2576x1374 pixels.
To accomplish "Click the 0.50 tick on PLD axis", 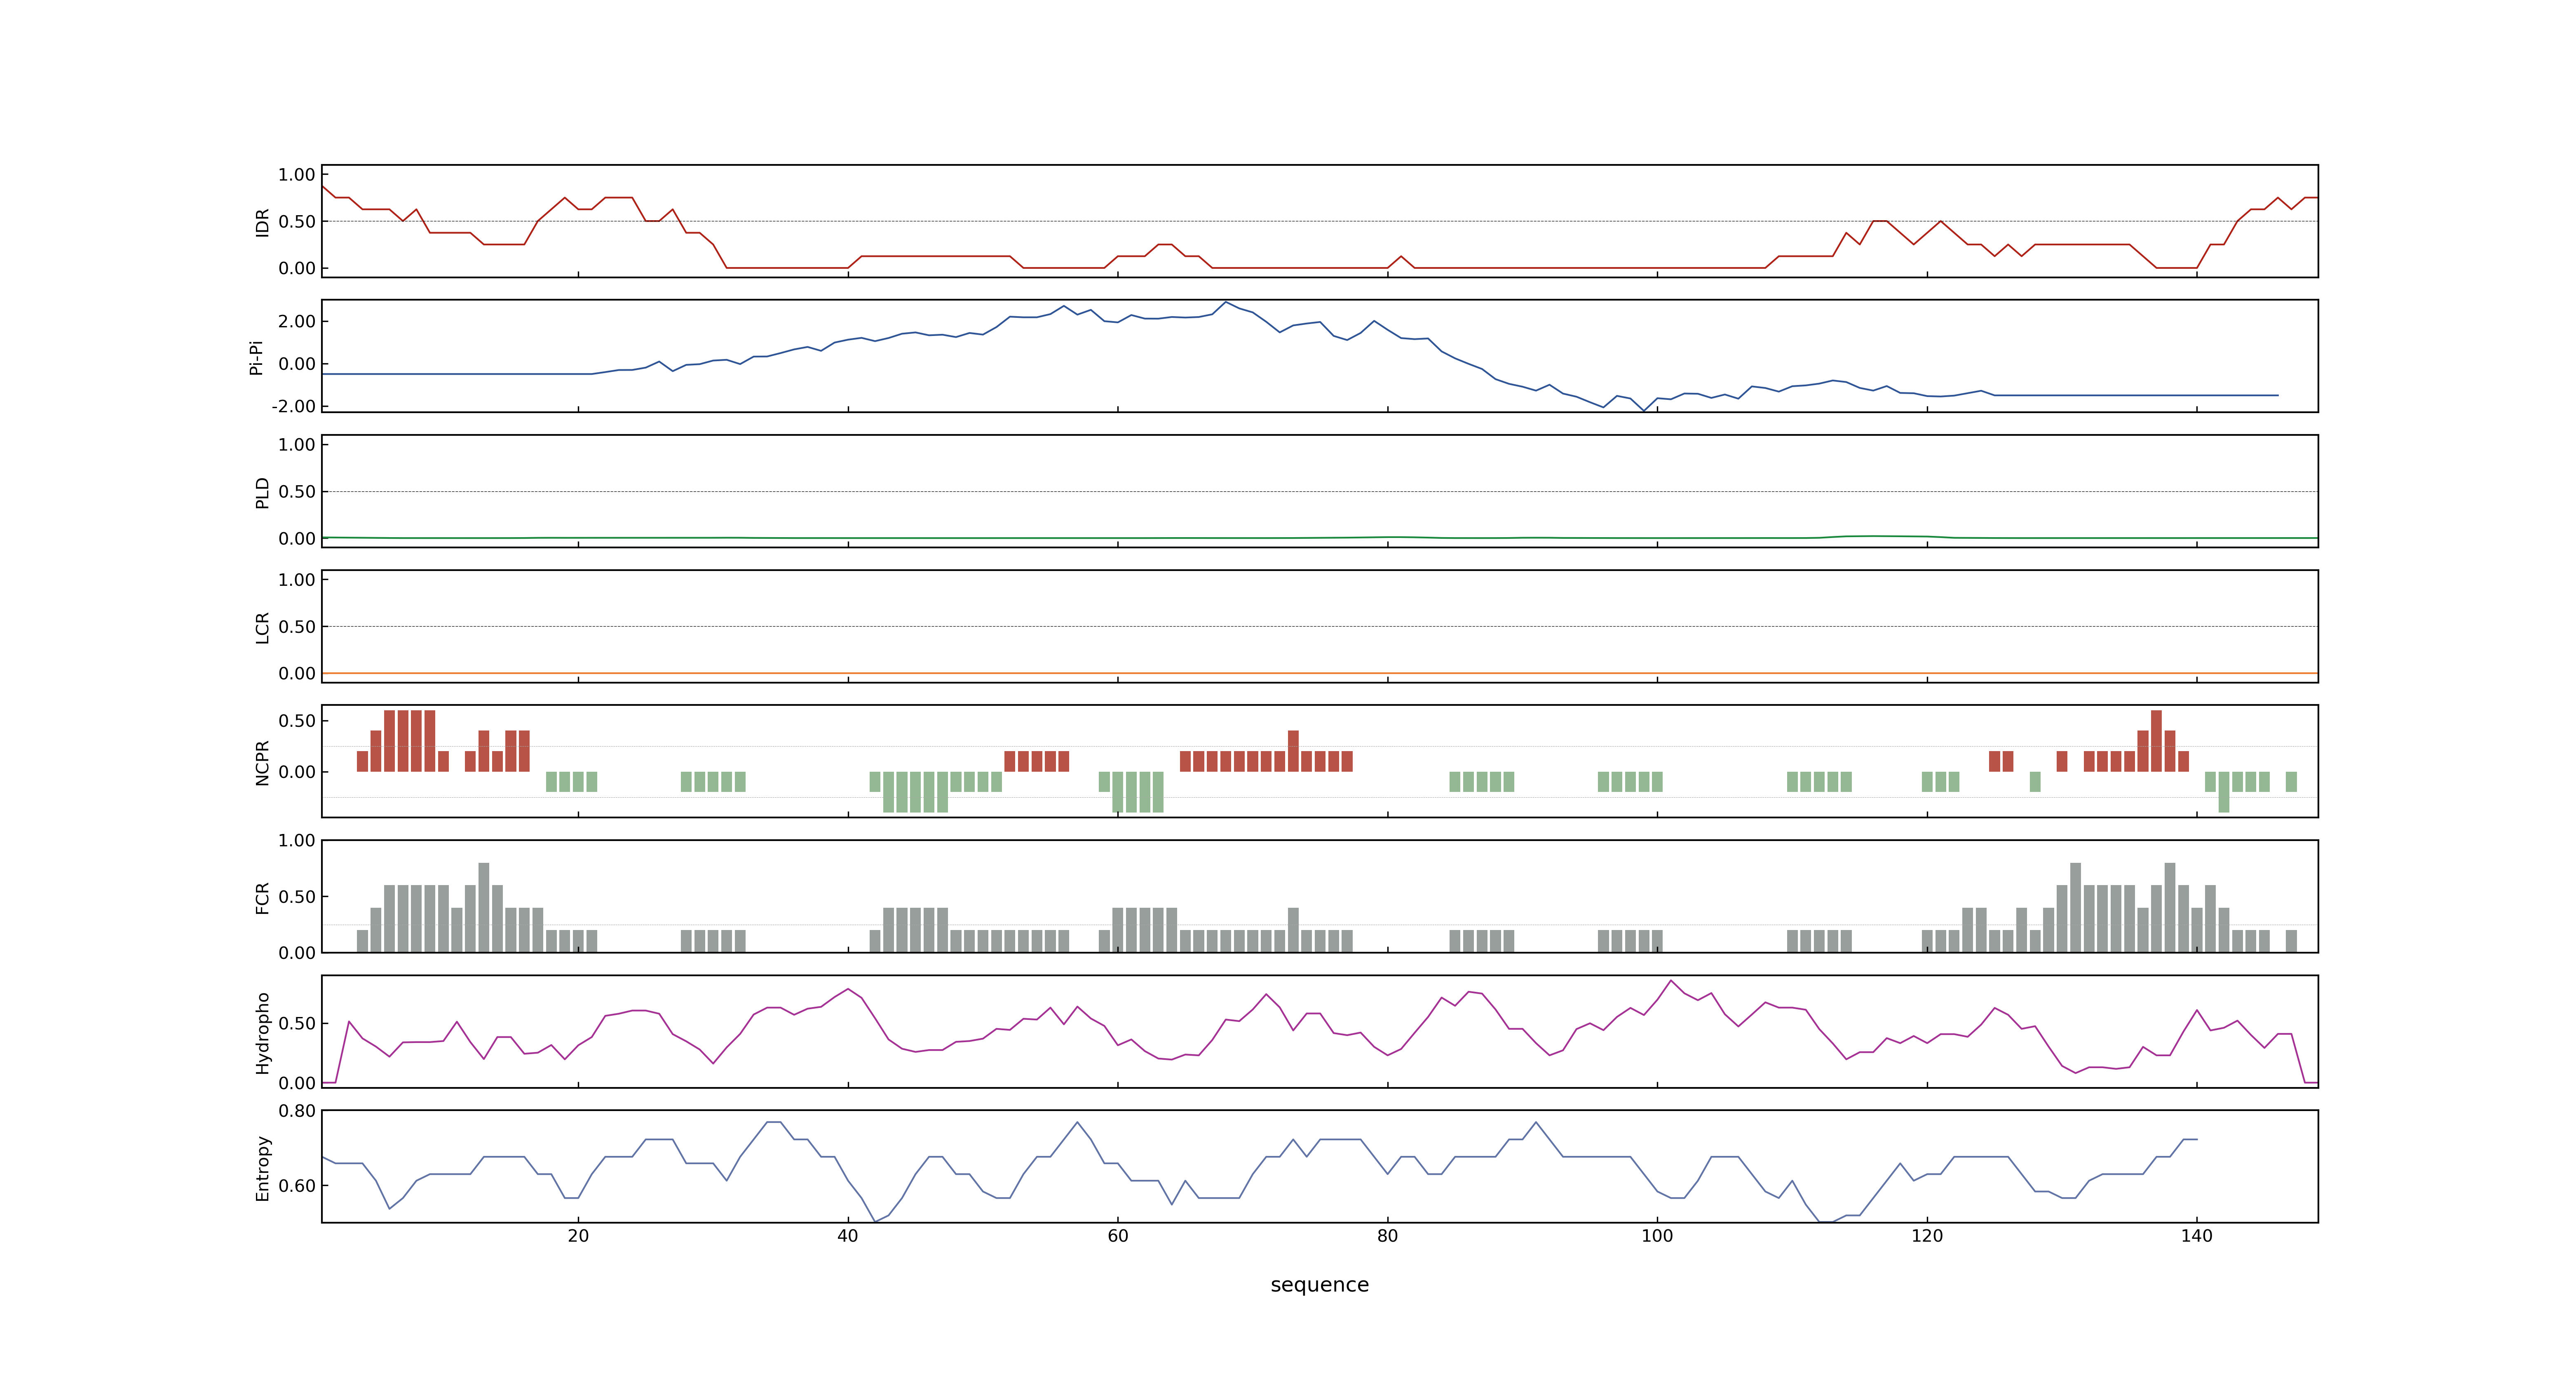I will tap(297, 492).
